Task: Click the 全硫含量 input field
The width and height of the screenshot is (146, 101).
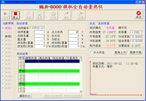Action: point(40,36)
